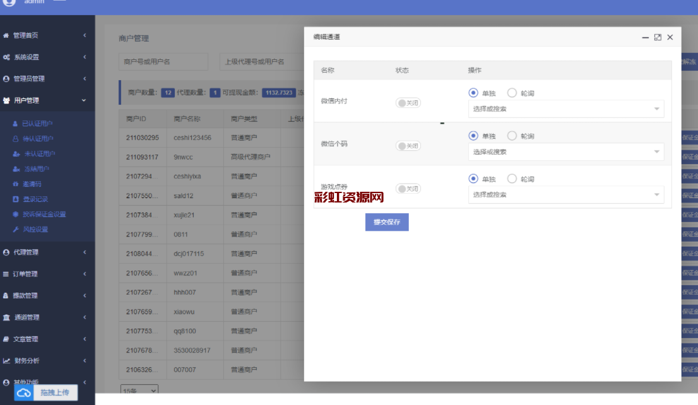This screenshot has width=698, height=405.
Task: Open the 游戏点券 选择或搜索 dropdown
Action: [565, 195]
